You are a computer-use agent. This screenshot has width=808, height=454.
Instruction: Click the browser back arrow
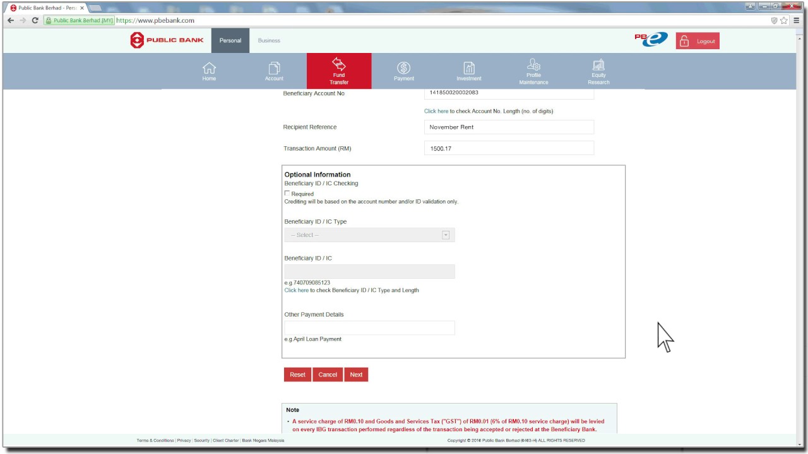[x=10, y=20]
